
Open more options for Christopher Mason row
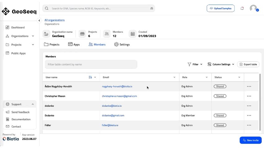click(249, 96)
